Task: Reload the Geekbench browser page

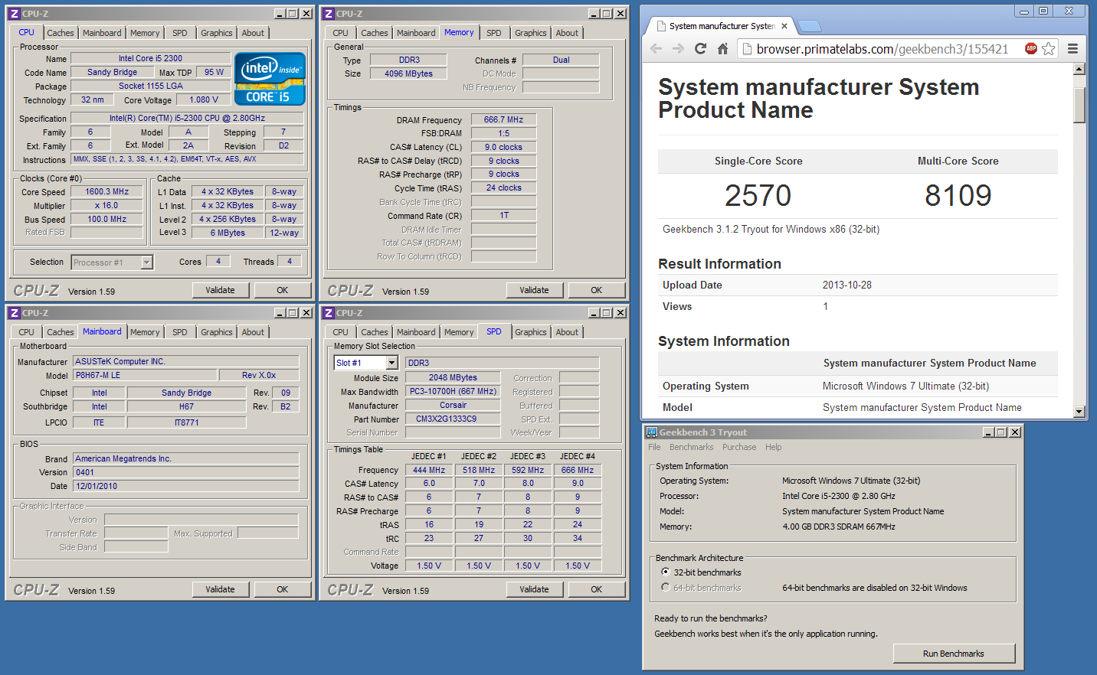Action: coord(700,48)
